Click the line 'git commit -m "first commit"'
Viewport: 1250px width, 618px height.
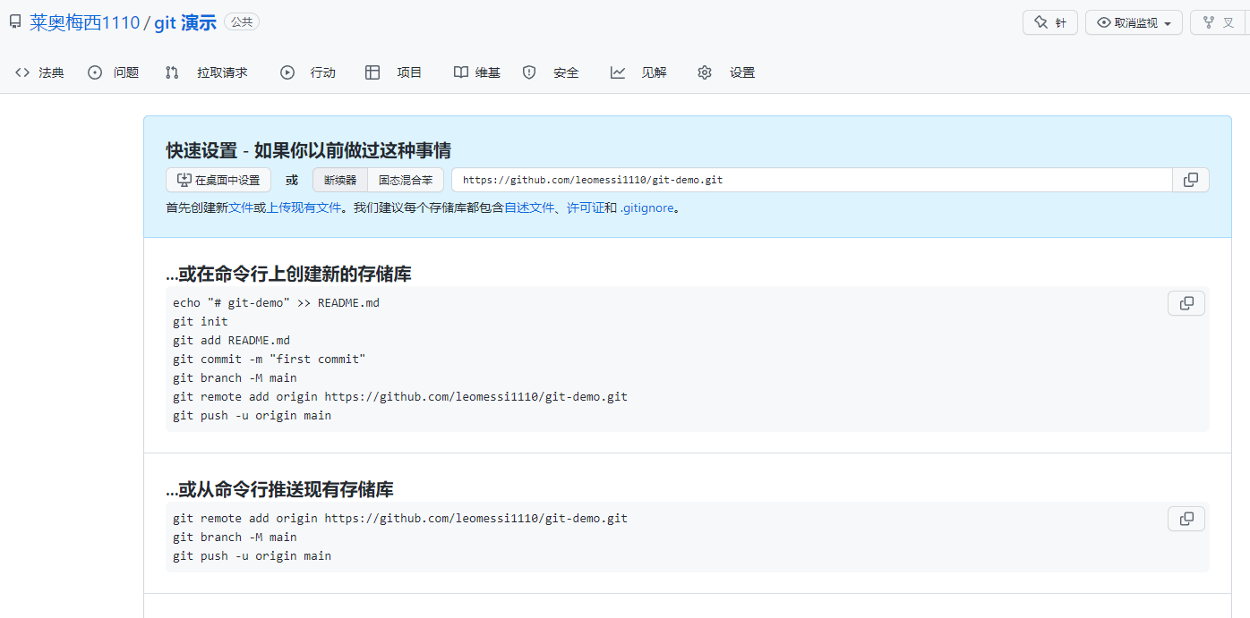270,359
